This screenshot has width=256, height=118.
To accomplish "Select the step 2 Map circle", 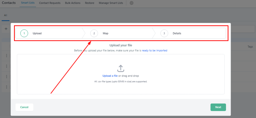I will point(94,33).
